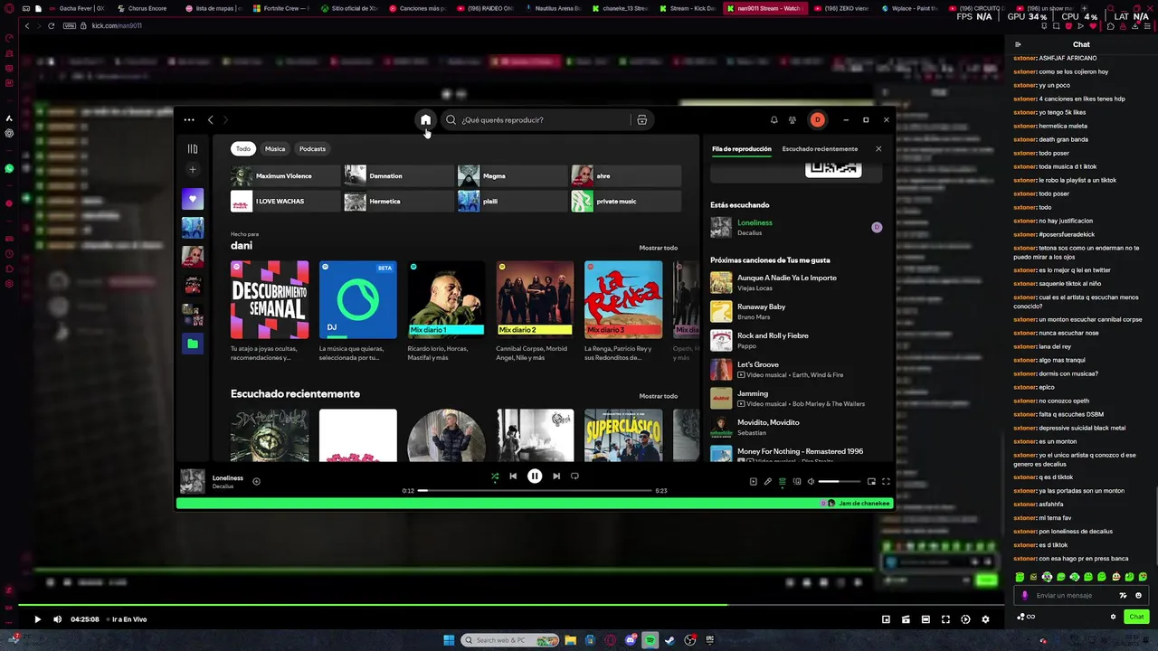
Task: Go to Spotify Home via the house icon
Action: click(425, 119)
